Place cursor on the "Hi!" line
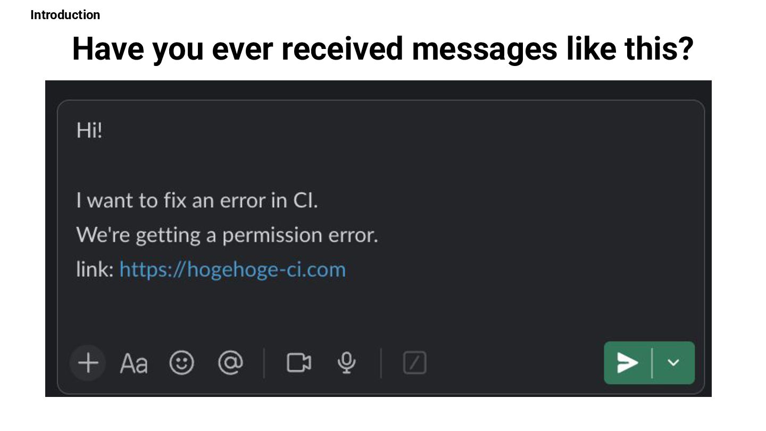Screen dimensions: 766x431 pyautogui.click(x=89, y=130)
